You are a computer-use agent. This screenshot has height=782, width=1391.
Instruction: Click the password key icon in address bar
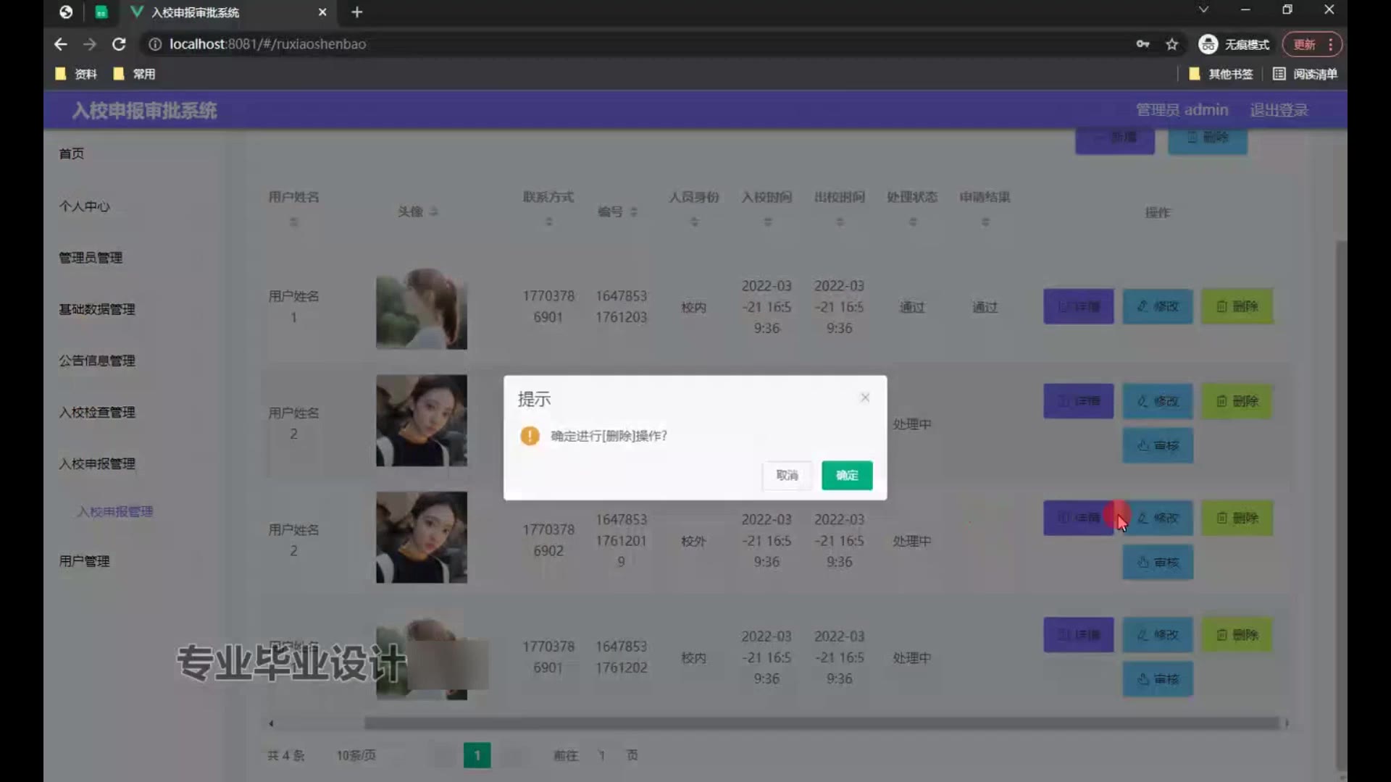[1143, 44]
